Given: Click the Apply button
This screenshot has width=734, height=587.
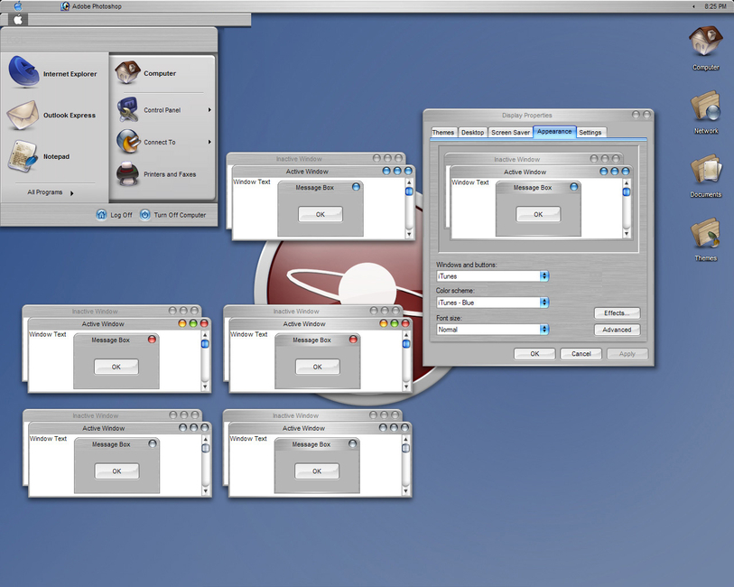Looking at the screenshot, I should [627, 354].
